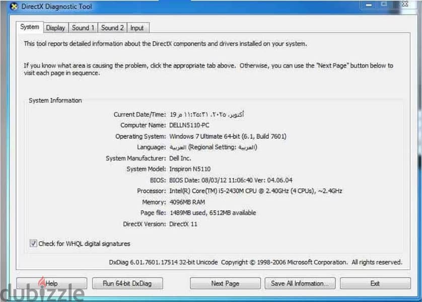
Task: Click the DxDiag 6.01.7601.17514 copyright line
Action: tap(255, 262)
